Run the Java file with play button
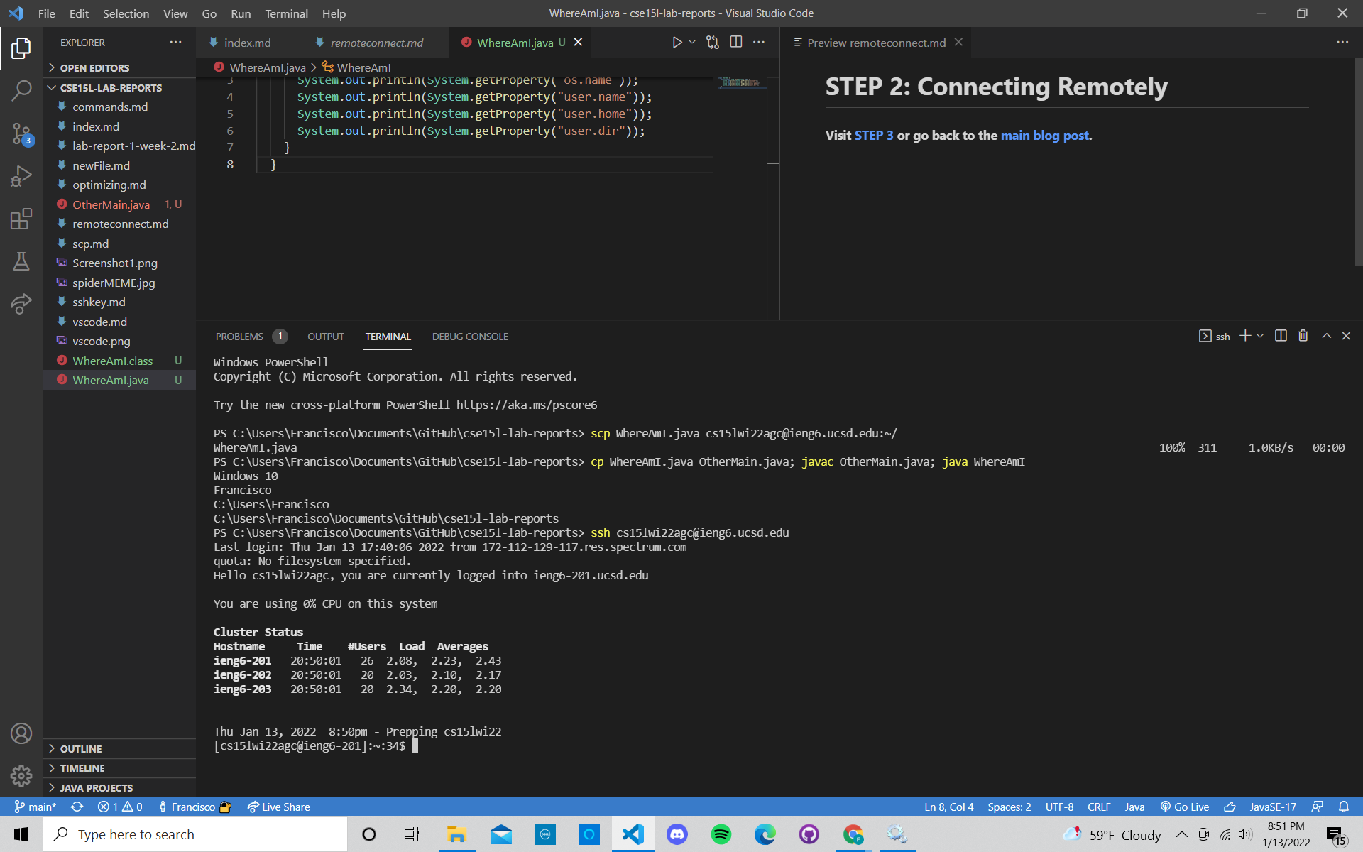This screenshot has height=852, width=1363. [x=677, y=43]
